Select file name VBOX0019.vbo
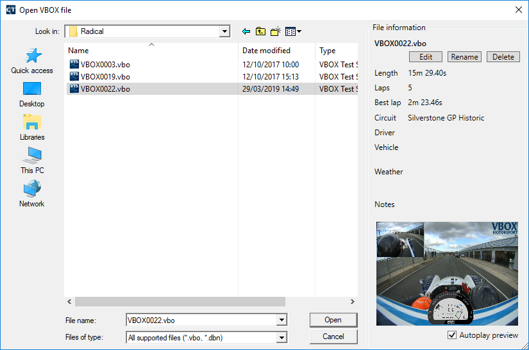 (105, 76)
